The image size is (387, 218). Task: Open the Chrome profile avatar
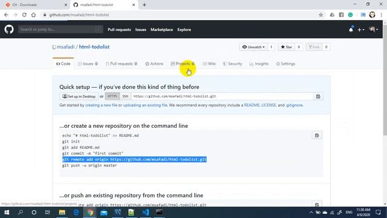(x=372, y=15)
